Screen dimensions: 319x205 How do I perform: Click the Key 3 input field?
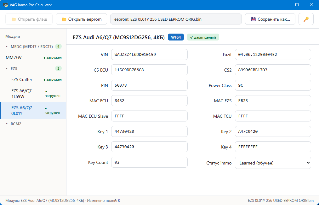point(149,147)
